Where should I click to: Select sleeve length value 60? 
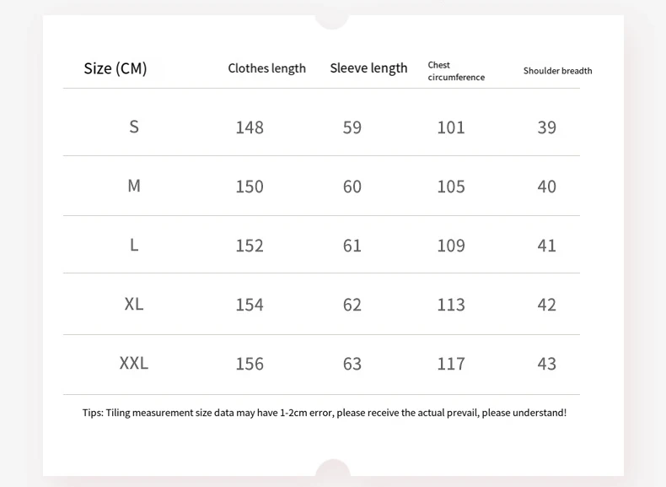pos(352,187)
